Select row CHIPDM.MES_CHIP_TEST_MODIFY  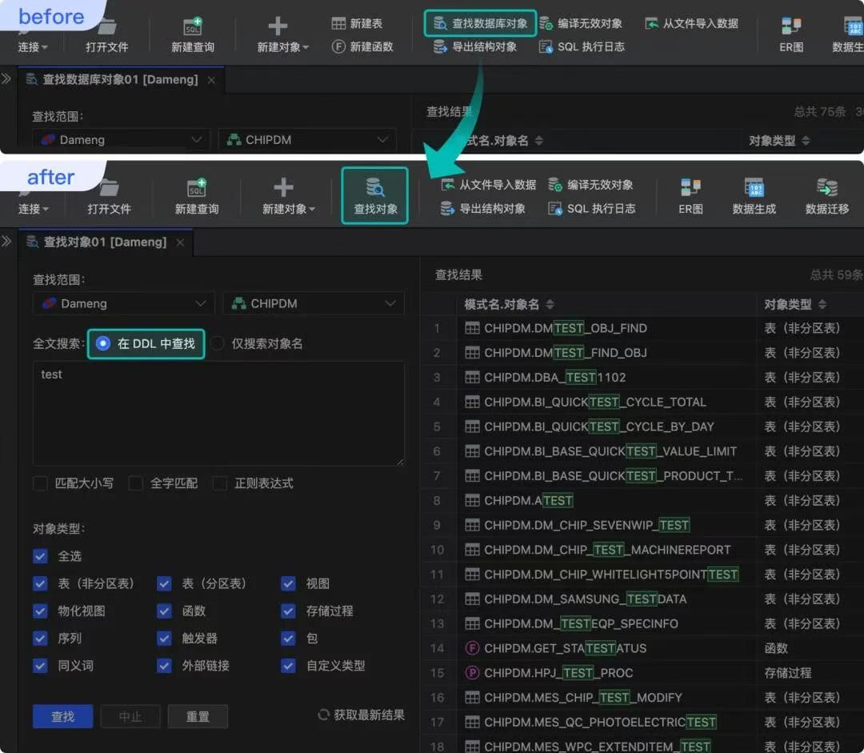pyautogui.click(x=642, y=698)
